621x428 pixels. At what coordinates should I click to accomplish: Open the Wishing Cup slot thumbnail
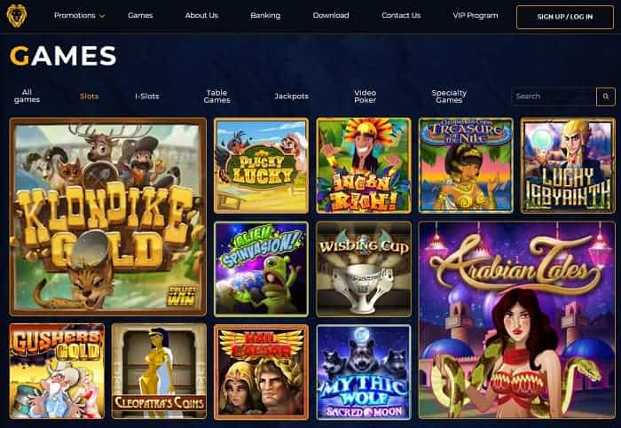click(x=364, y=269)
